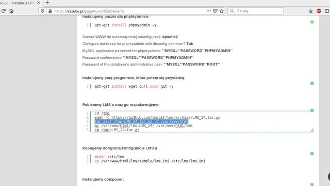Open page actions three-dot menu

(208, 11)
